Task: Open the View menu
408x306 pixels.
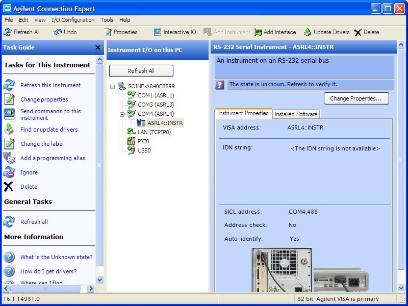Action: pyautogui.click(x=40, y=20)
